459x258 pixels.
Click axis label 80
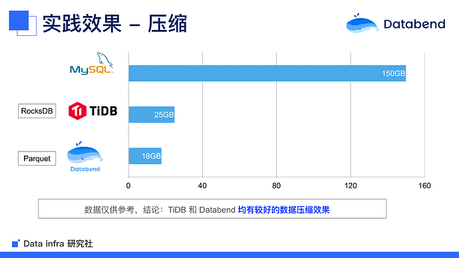click(276, 186)
